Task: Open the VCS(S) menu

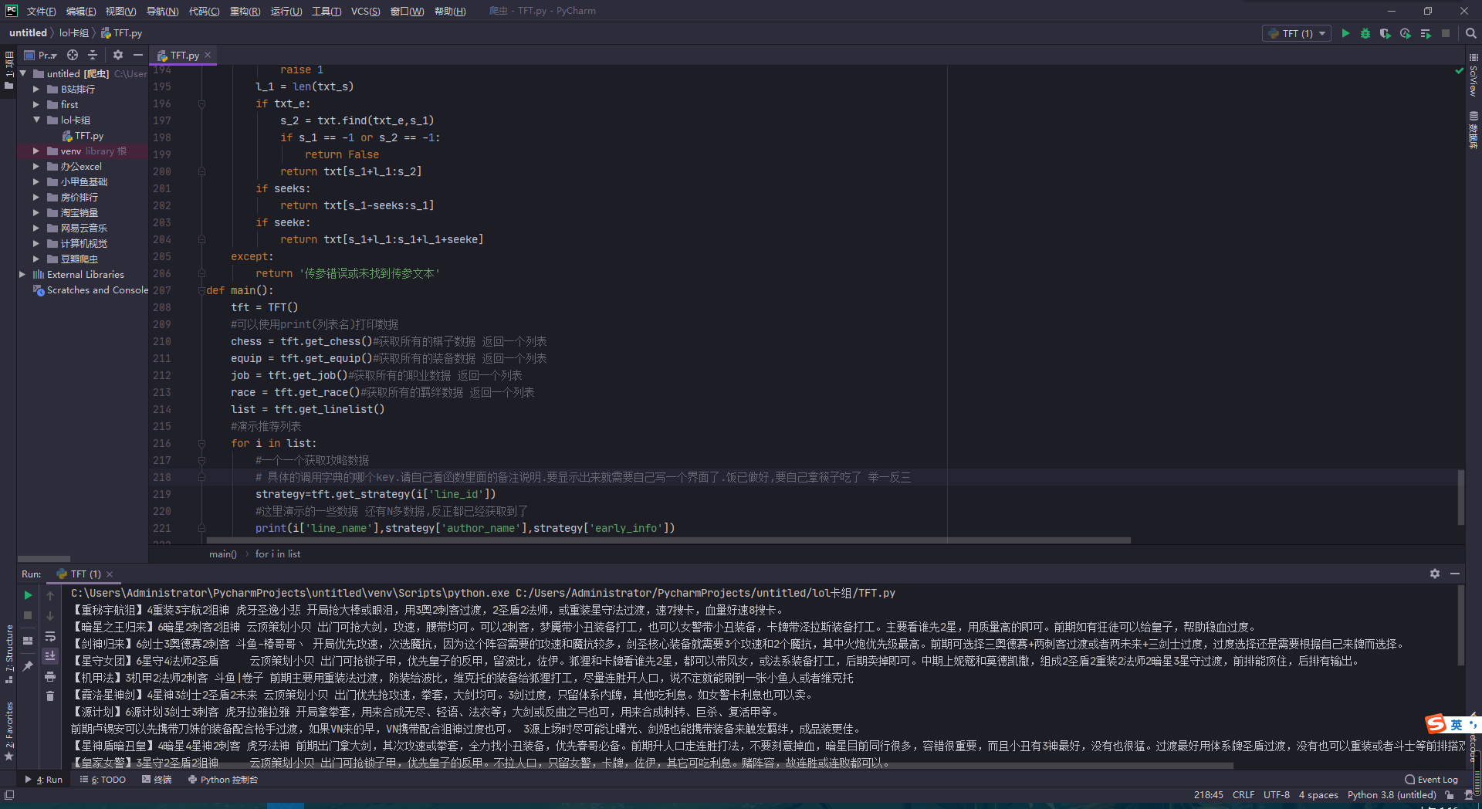Action: click(365, 11)
